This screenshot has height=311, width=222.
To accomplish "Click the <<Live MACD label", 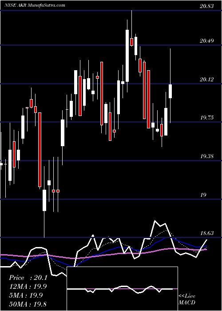I will click(187, 299).
